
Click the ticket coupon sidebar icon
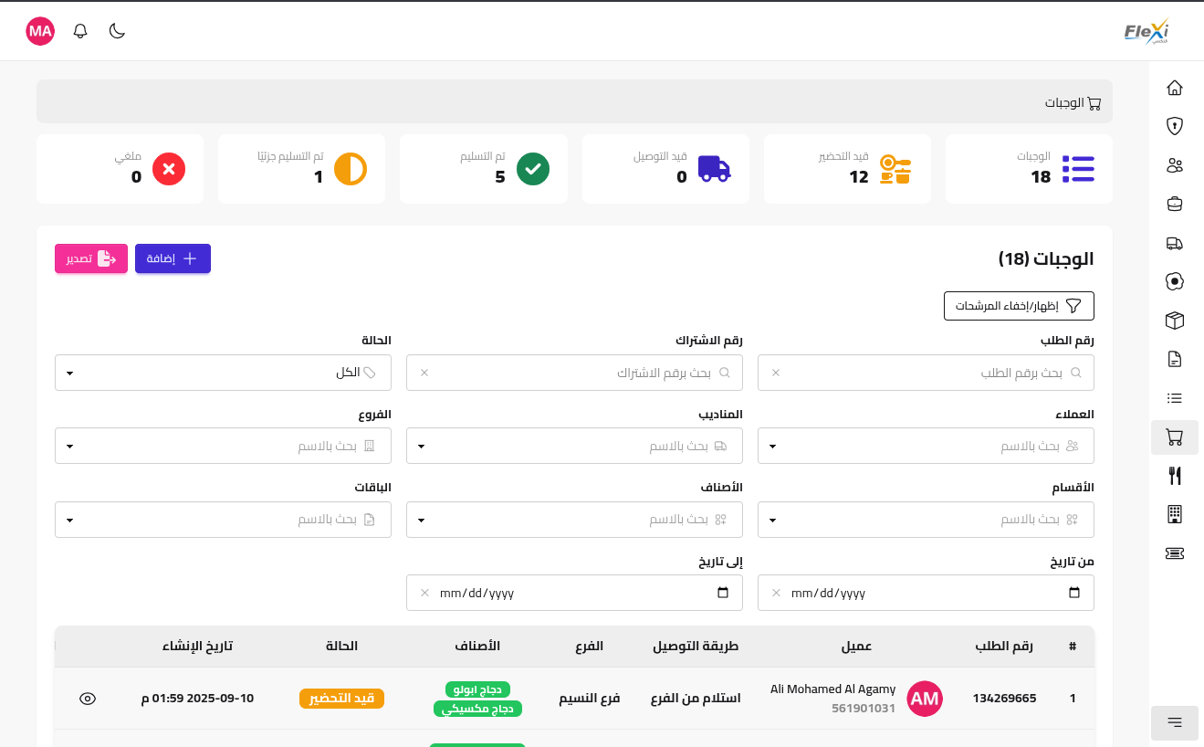[1175, 553]
